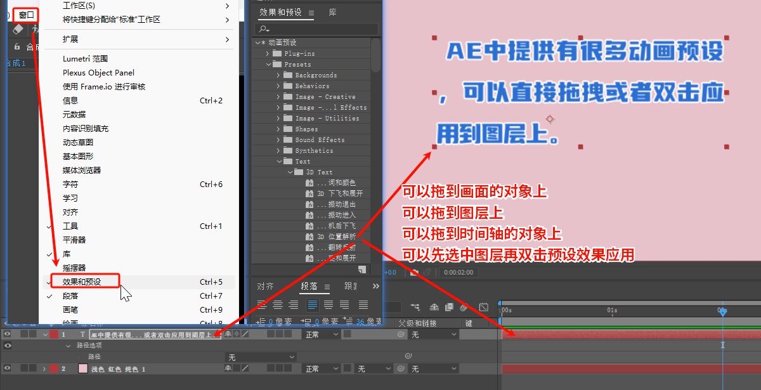The width and height of the screenshot is (761, 390).
Task: Select the ...振动退出 preset icon
Action: 310,204
